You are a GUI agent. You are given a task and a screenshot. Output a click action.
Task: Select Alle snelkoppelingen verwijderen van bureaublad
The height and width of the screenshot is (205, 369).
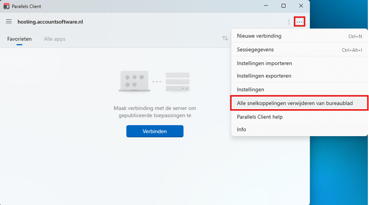pyautogui.click(x=299, y=103)
